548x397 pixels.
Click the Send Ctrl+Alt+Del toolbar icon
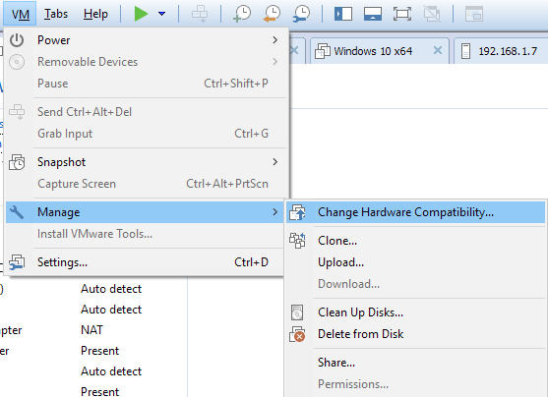point(200,15)
